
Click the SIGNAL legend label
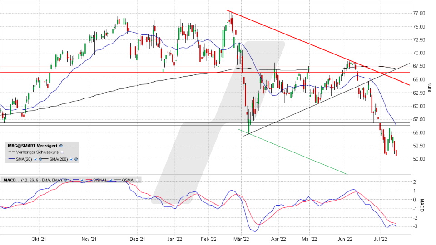100,180
